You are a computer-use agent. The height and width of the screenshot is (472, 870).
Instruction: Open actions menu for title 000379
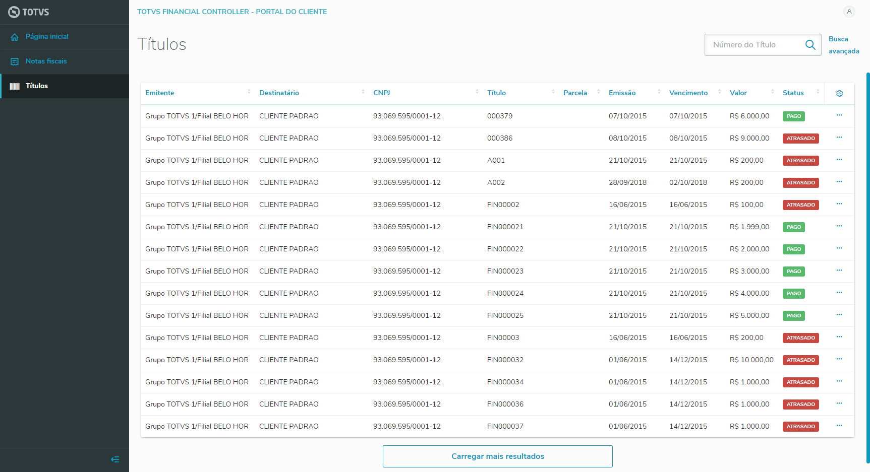point(839,115)
